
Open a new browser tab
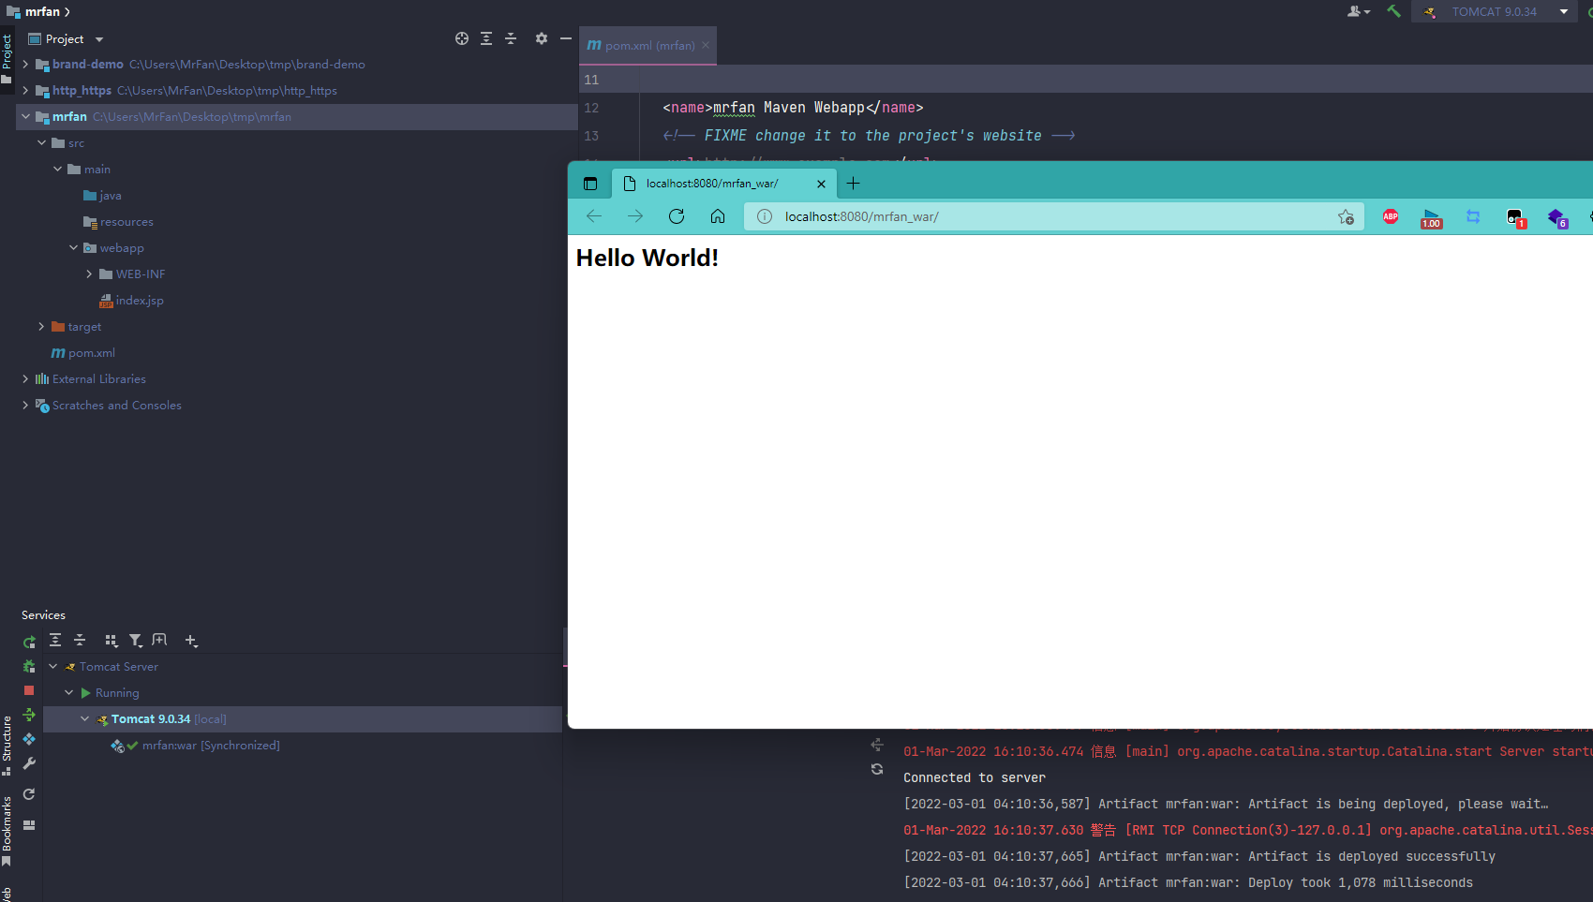coord(853,184)
